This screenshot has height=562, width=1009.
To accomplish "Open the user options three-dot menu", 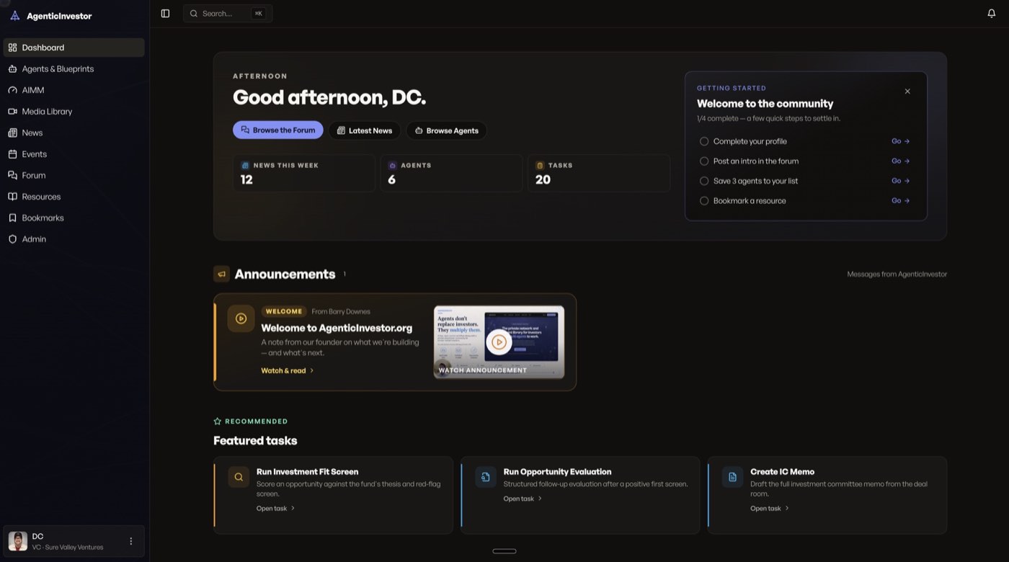I will 131,541.
